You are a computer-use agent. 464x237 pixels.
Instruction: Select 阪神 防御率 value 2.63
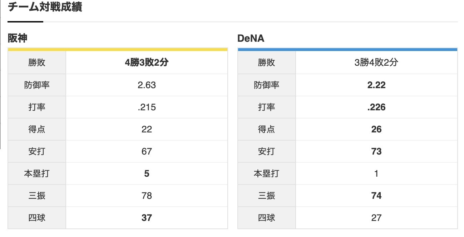tap(147, 85)
